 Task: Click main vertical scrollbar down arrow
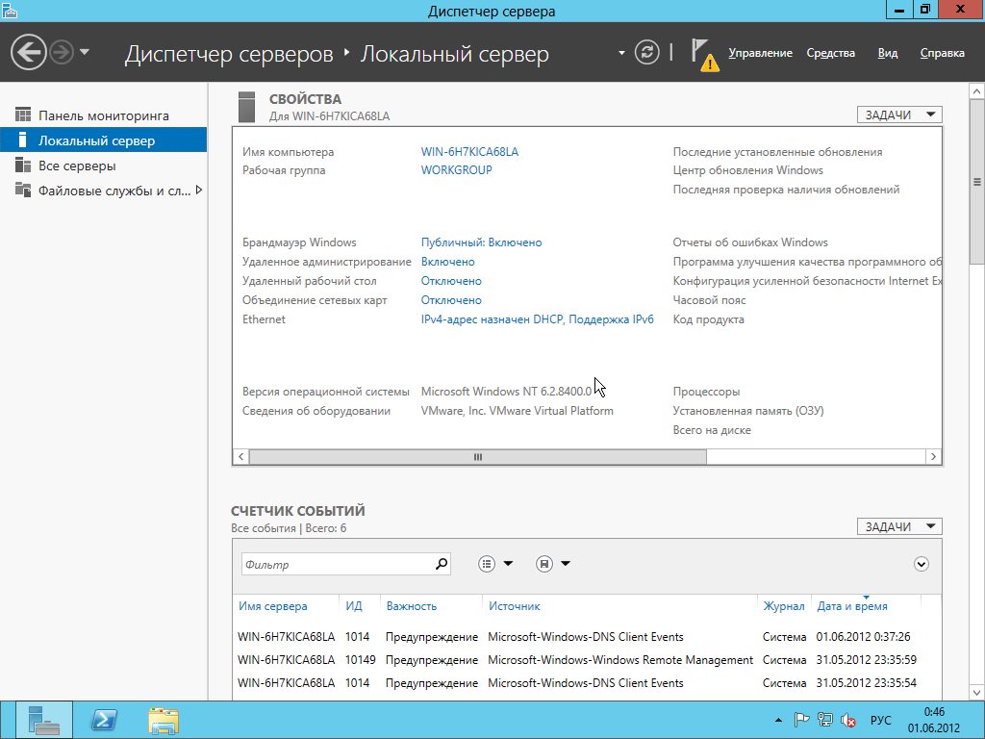pyautogui.click(x=977, y=693)
